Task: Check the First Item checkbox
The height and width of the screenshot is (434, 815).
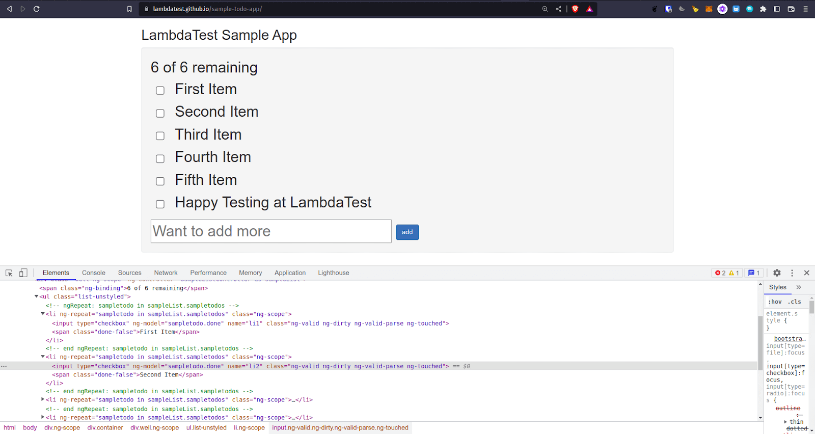Action: (x=160, y=90)
